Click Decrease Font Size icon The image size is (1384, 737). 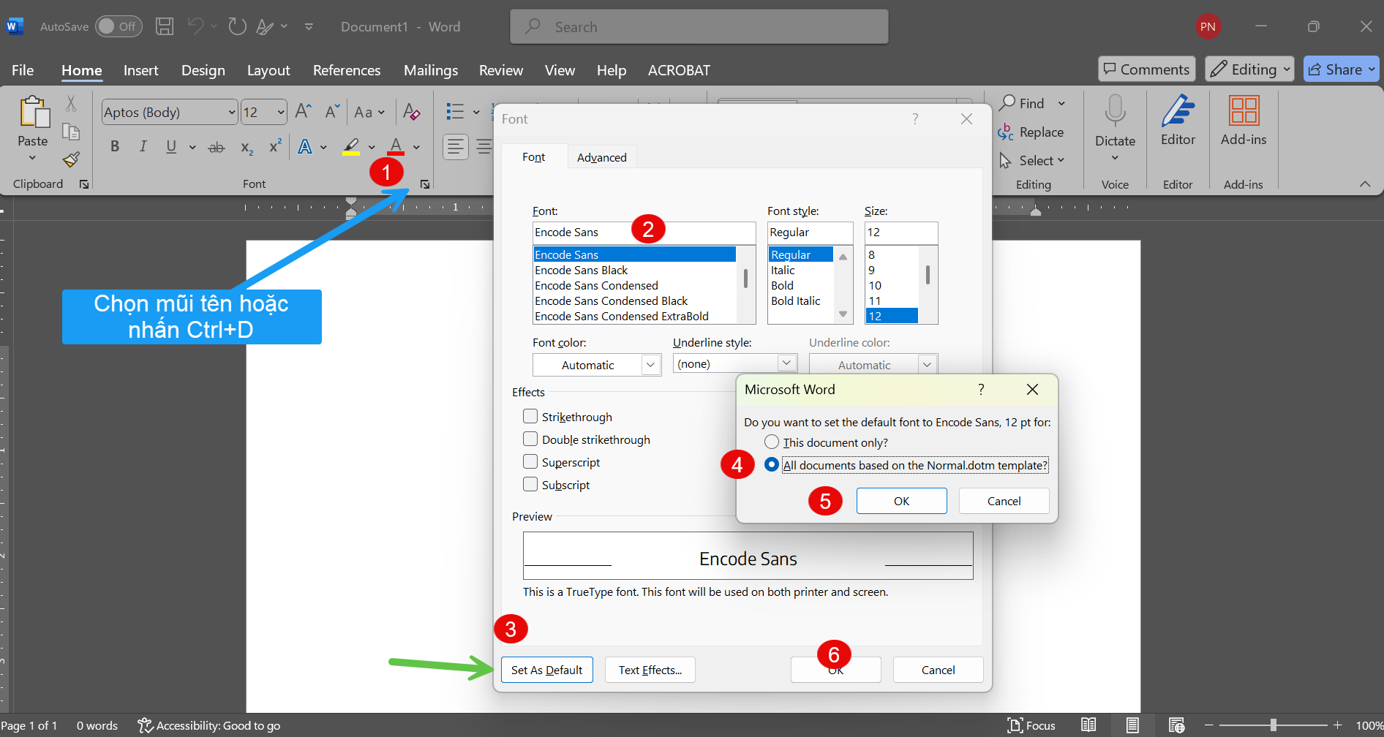[x=333, y=111]
